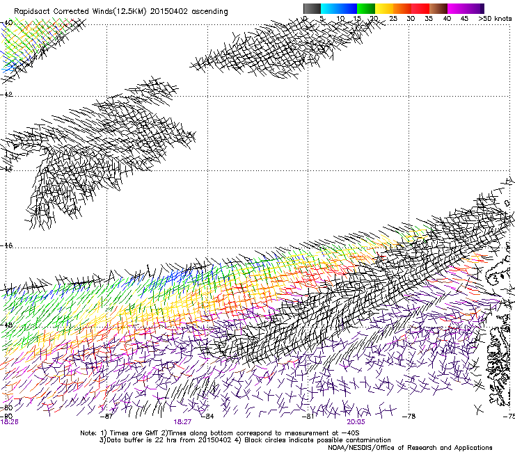
Task: Click the gray 0-5 knots legend swatch
Action: pos(312,8)
